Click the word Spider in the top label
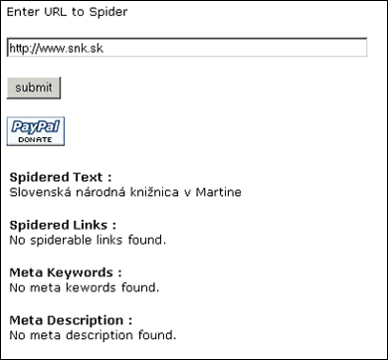This screenshot has height=360, width=388. tap(108, 12)
